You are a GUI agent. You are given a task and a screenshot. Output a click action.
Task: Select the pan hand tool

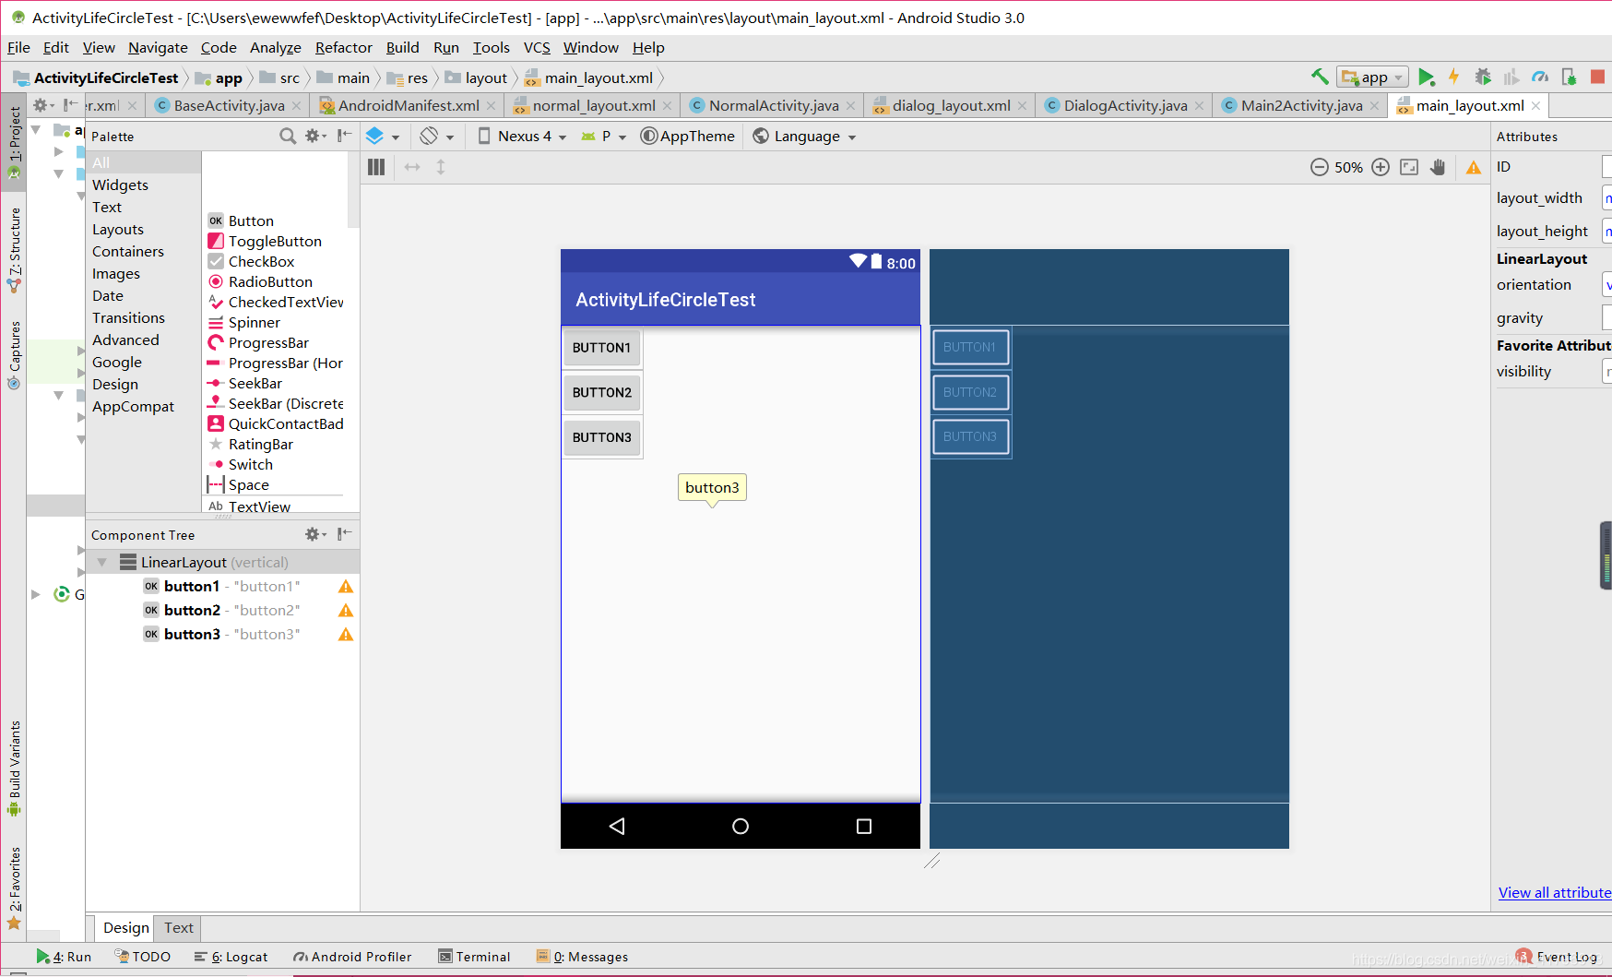pyautogui.click(x=1438, y=167)
